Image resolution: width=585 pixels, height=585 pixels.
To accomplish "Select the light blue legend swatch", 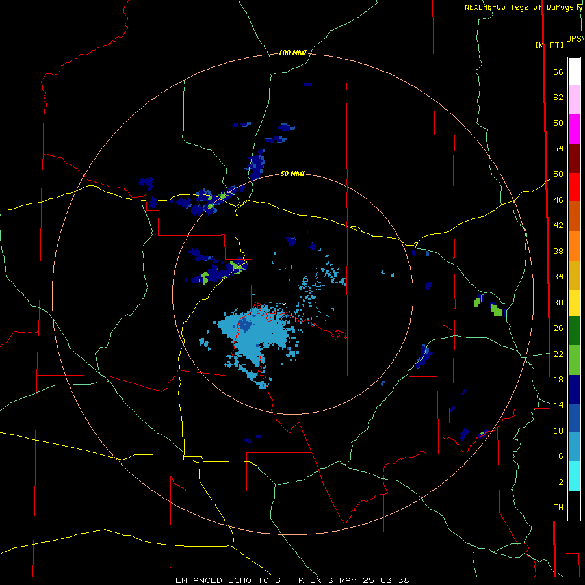I will click(574, 447).
